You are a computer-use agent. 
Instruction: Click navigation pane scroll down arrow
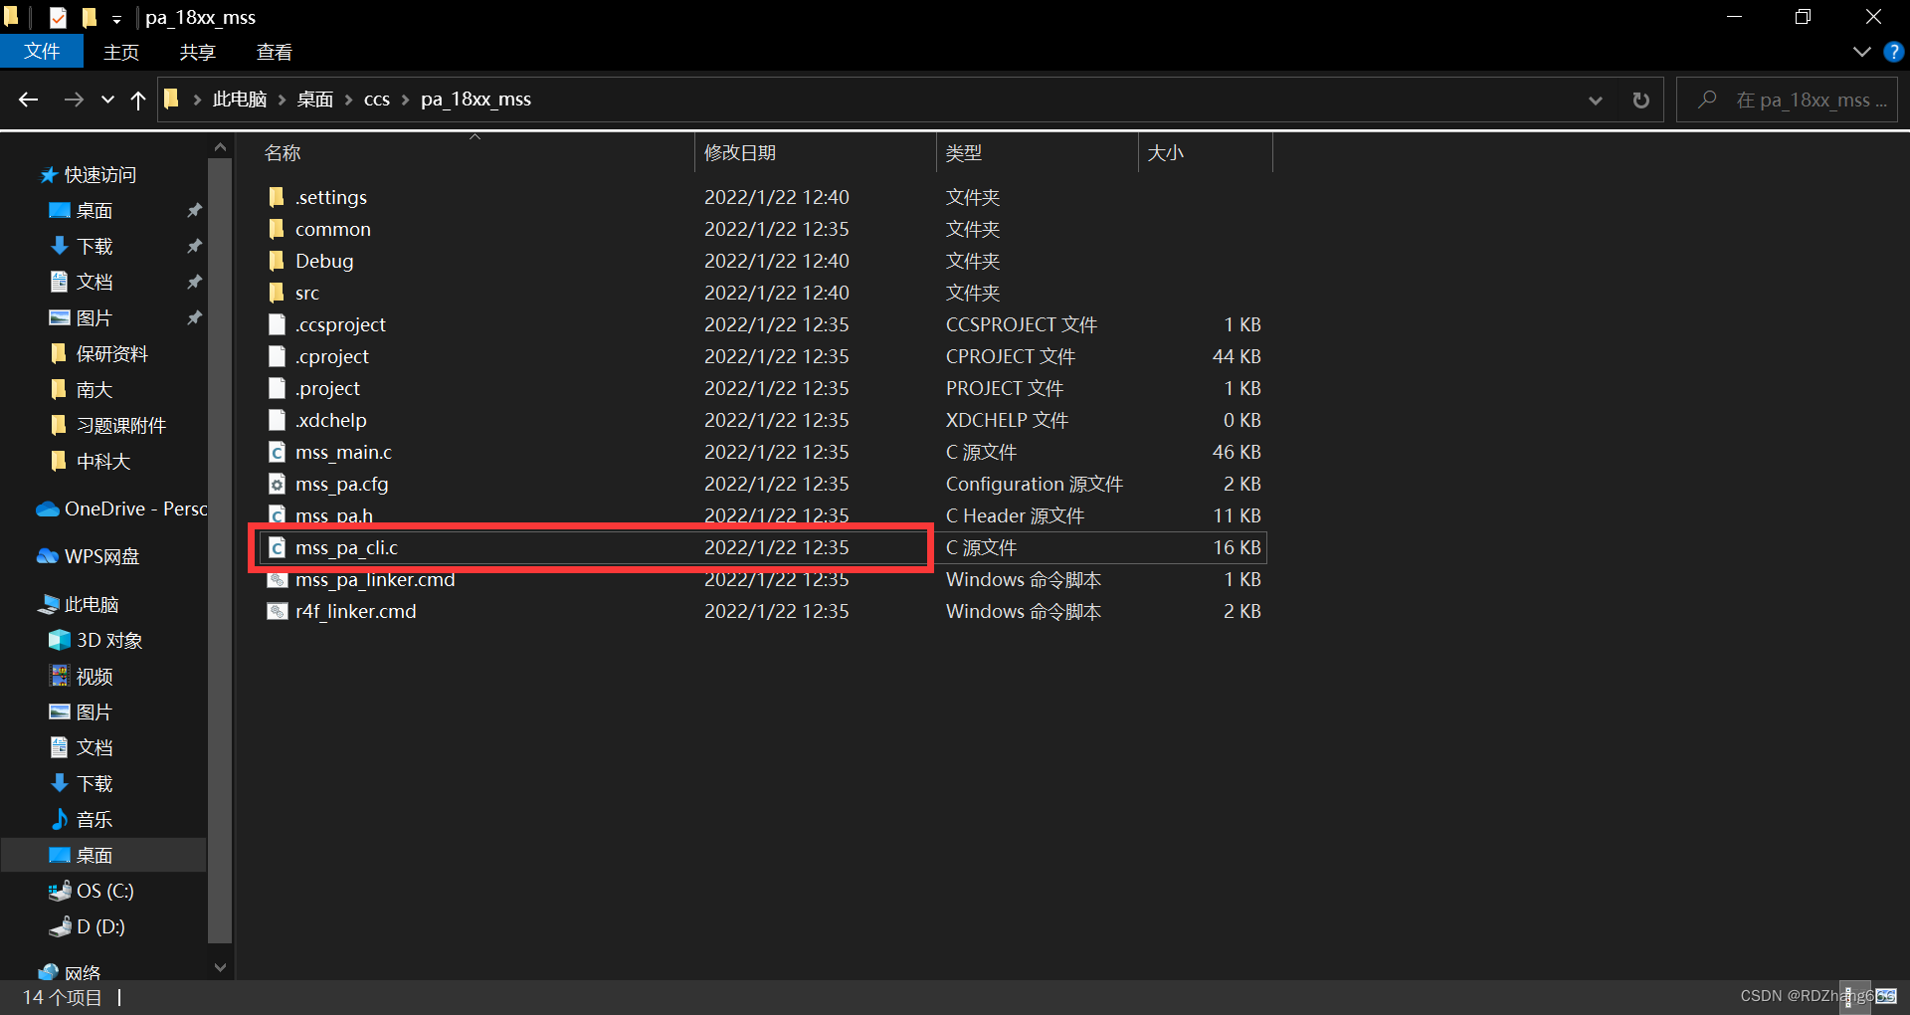pos(220,967)
